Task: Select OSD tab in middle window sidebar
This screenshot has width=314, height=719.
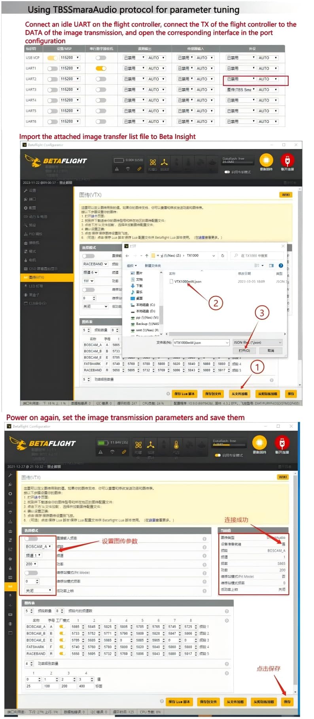Action: coord(47,269)
